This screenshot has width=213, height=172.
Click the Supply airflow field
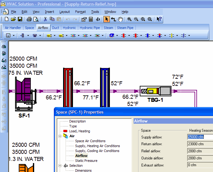pyautogui.click(x=200, y=137)
